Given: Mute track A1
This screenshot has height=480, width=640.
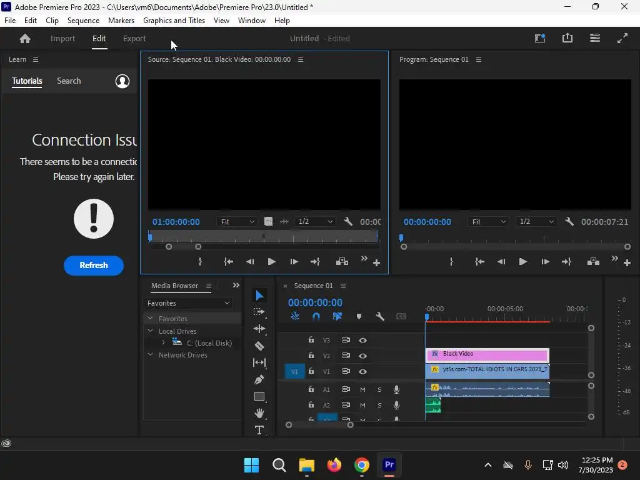Looking at the screenshot, I should (x=362, y=389).
